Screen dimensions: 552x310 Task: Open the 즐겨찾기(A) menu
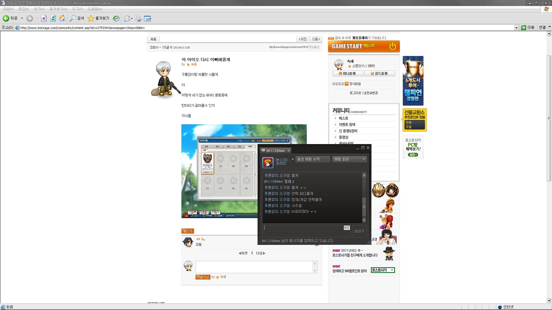click(58, 9)
